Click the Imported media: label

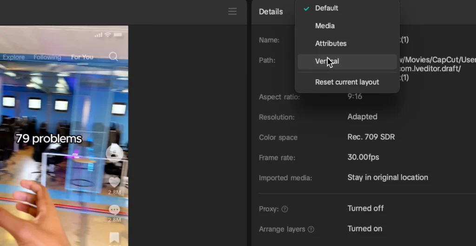tap(285, 178)
